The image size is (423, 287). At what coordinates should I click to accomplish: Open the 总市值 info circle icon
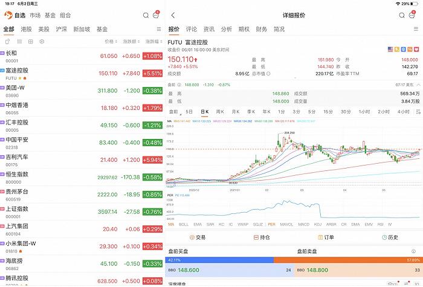pyautogui.click(x=268, y=74)
